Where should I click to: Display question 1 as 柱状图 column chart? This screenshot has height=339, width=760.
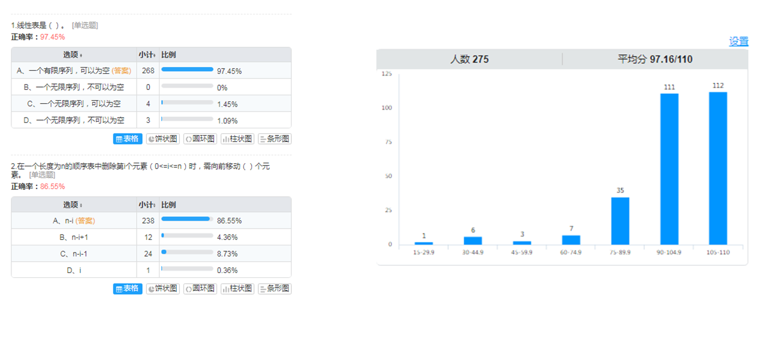click(237, 139)
